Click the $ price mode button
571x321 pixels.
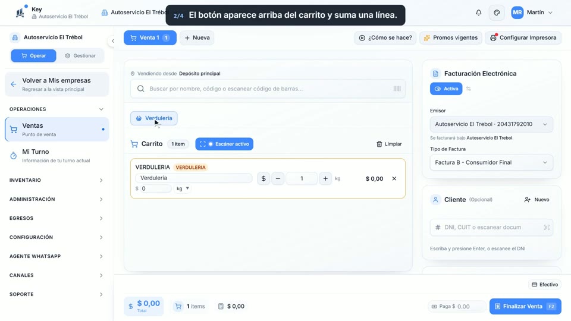click(263, 179)
